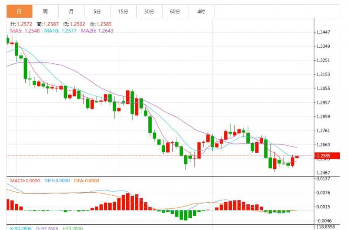The image size is (348, 230).
Task: Click the 1.2761 price axis label
Action: [323, 131]
